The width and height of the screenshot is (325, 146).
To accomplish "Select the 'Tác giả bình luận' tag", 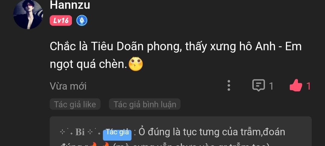I will tap(145, 104).
